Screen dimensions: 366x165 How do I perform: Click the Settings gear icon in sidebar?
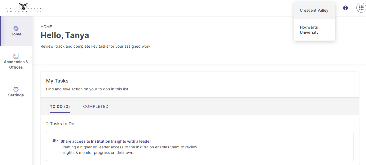click(x=16, y=89)
